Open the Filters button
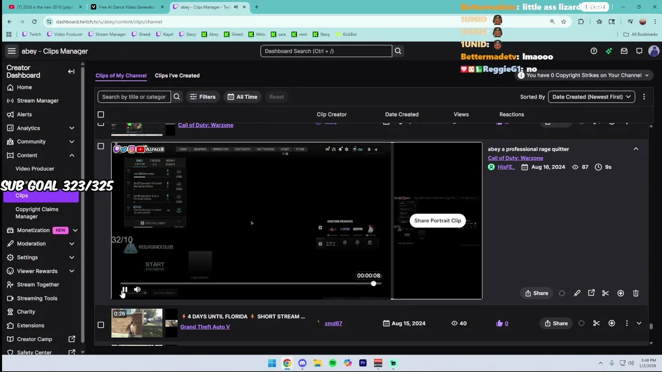662x372 pixels. tap(203, 97)
